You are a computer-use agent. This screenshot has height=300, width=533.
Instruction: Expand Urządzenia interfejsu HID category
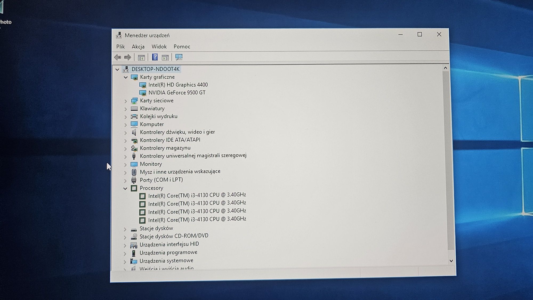click(125, 245)
